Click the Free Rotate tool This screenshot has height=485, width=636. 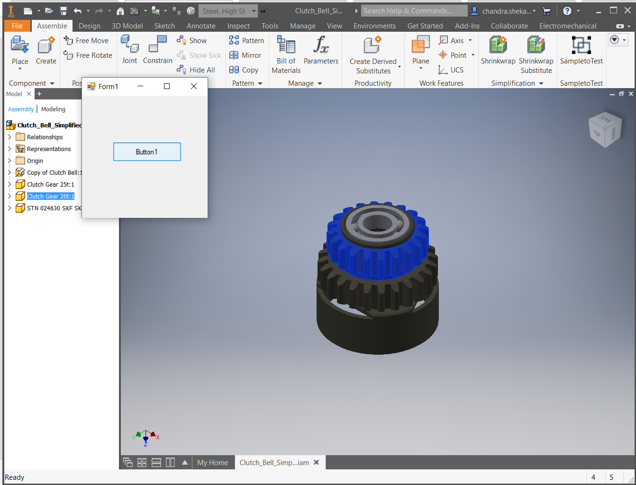click(x=88, y=55)
